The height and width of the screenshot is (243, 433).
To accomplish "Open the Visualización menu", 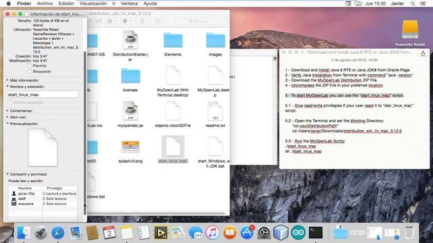I will click(x=93, y=3).
